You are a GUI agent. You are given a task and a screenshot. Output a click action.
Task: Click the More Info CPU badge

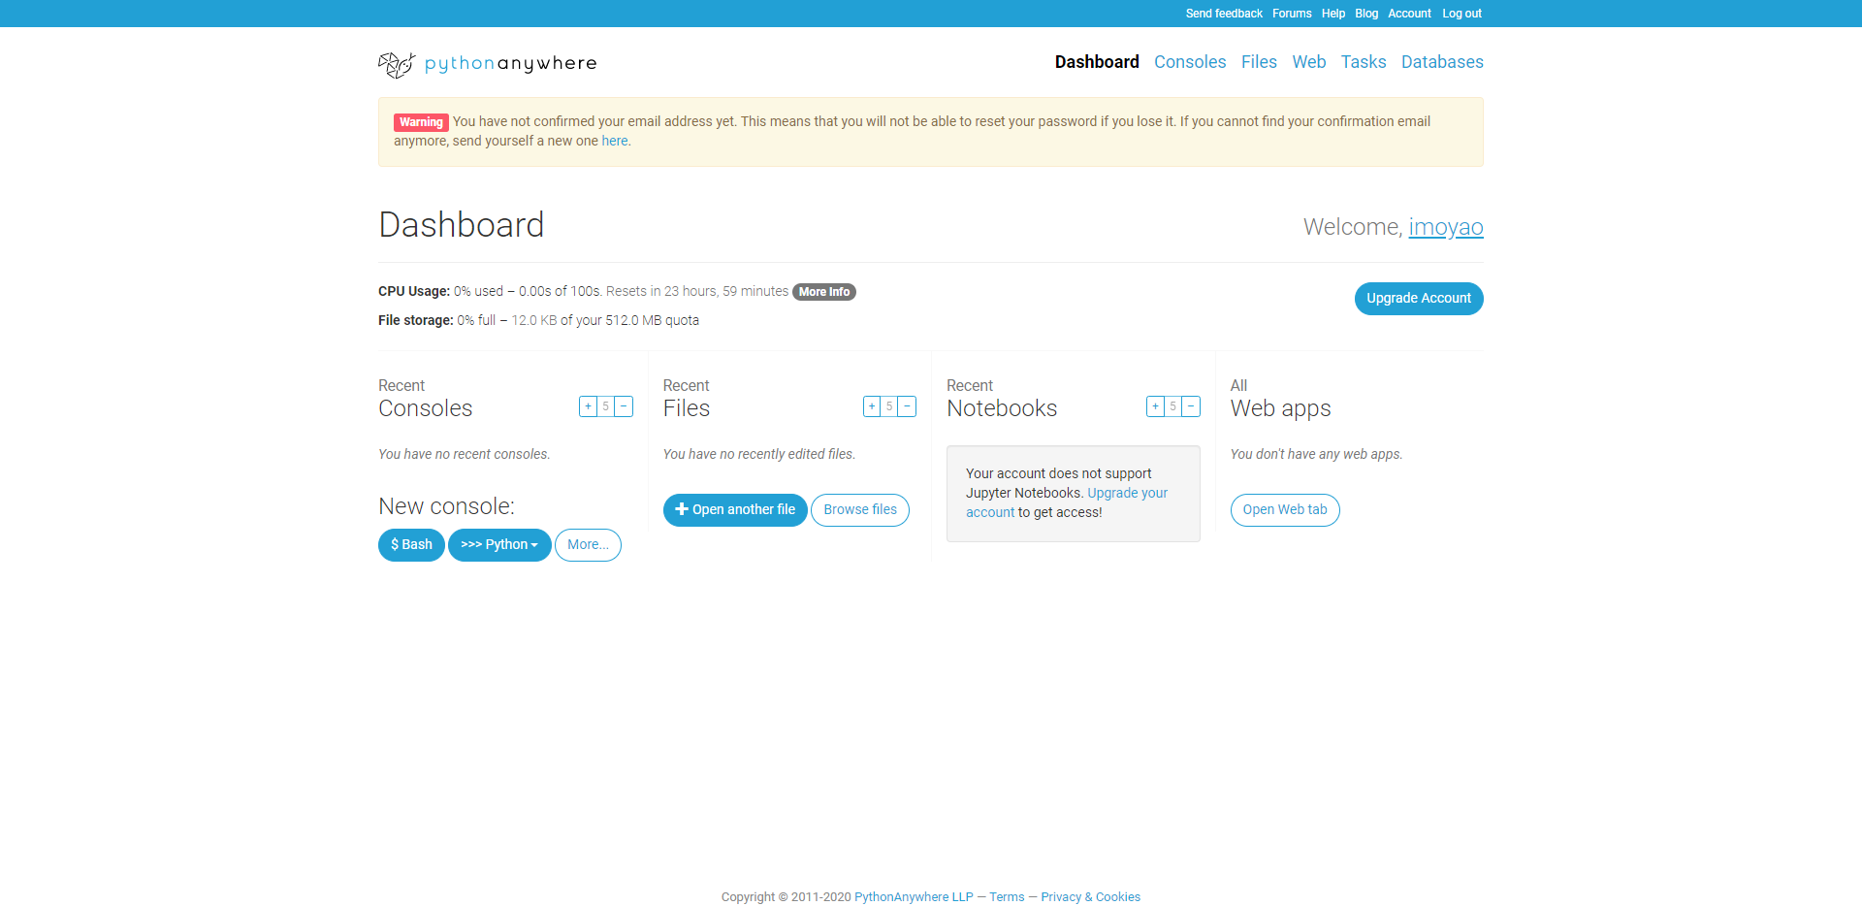[824, 292]
